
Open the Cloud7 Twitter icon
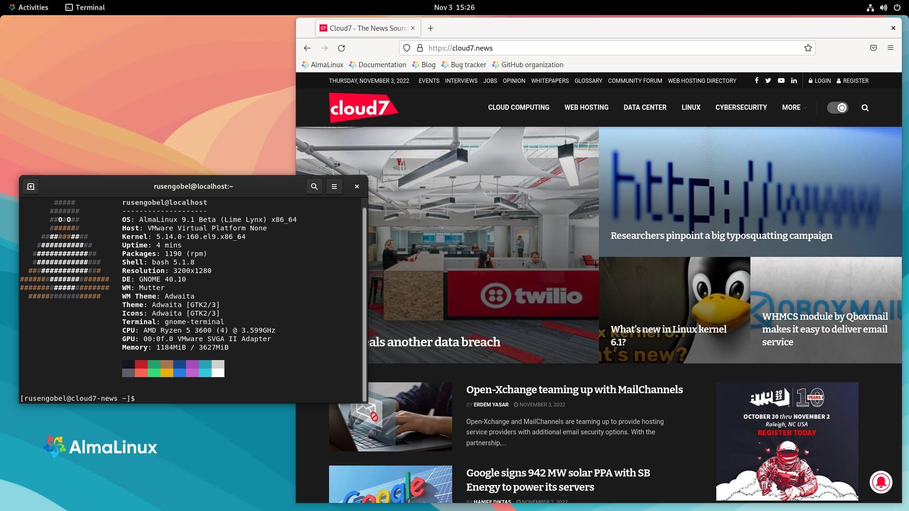click(768, 80)
